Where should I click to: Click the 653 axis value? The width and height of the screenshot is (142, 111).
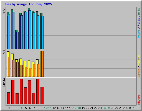4,53
